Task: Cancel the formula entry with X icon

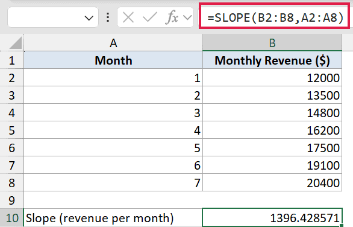Action: (128, 18)
